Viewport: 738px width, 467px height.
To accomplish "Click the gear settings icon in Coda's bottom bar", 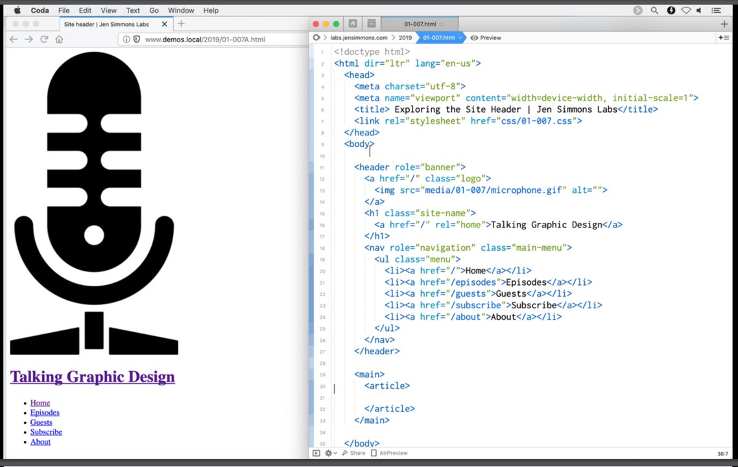I will tap(328, 453).
